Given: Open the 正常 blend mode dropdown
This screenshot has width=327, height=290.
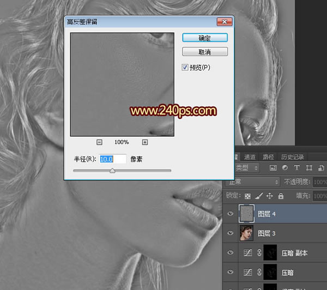Looking at the screenshot, I should pos(253,182).
